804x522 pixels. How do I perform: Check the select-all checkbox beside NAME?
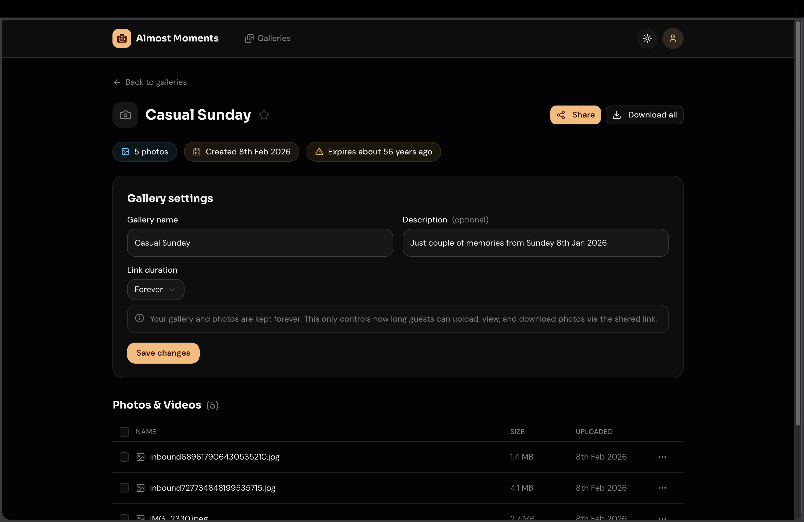tap(124, 432)
